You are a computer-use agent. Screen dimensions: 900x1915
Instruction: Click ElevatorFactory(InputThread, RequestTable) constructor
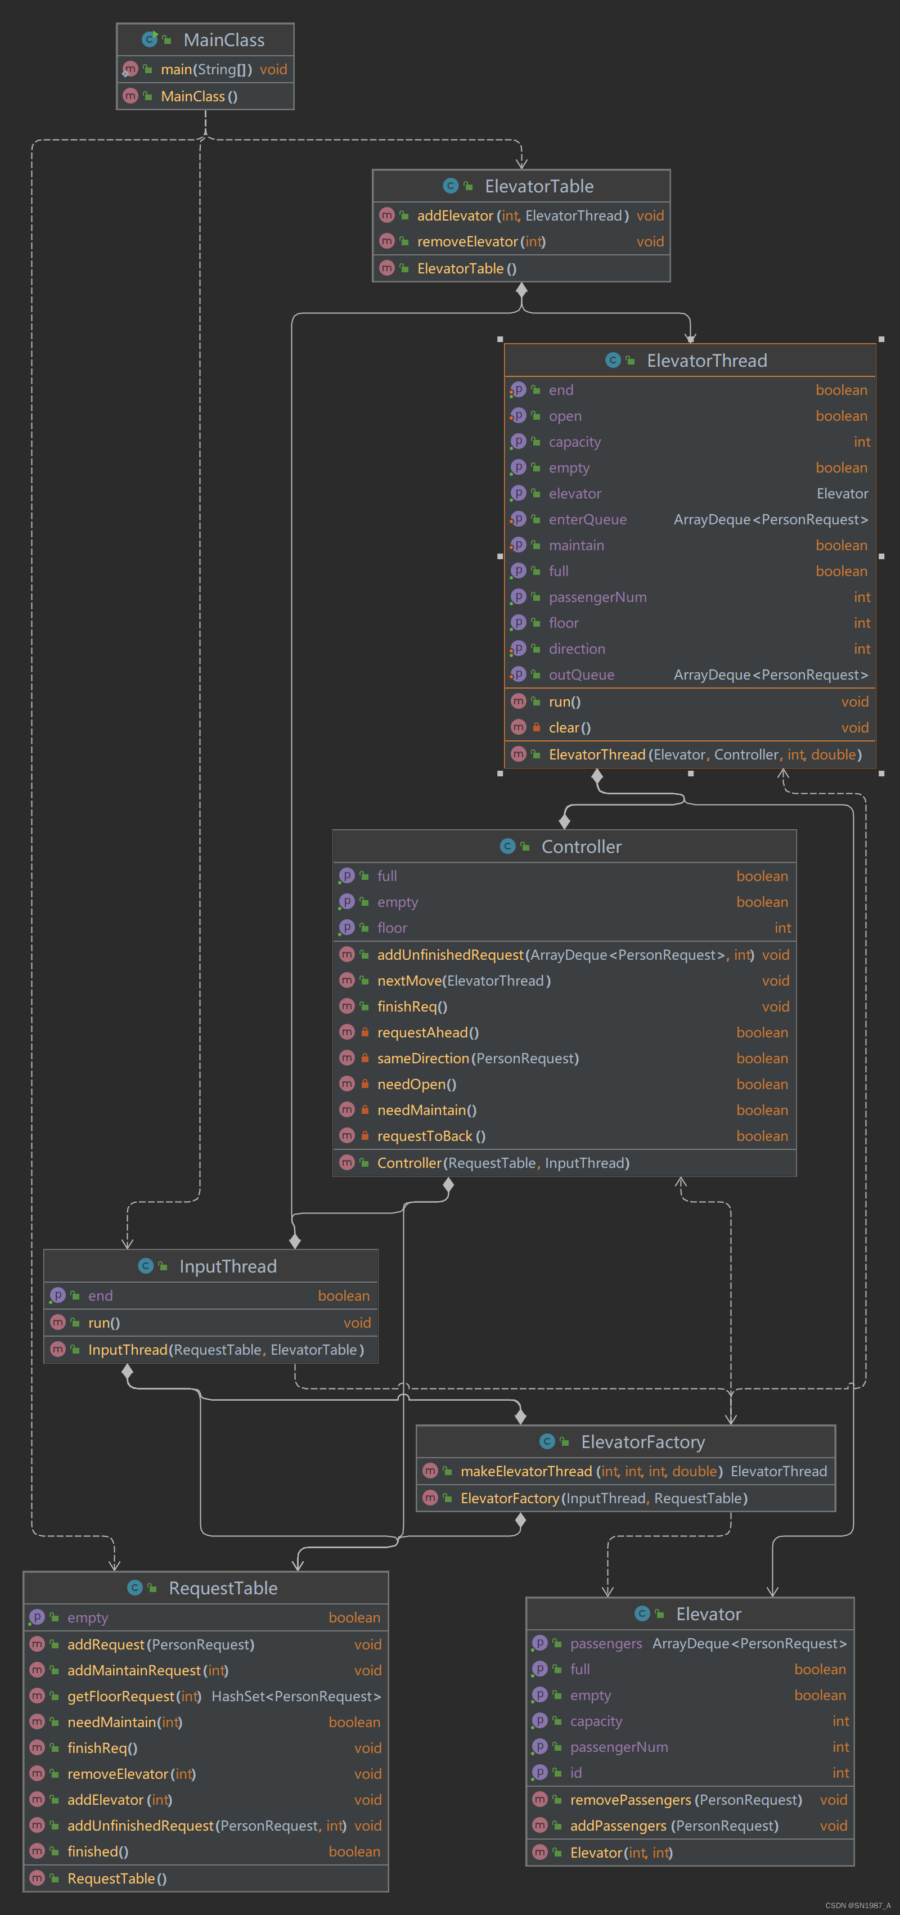(625, 1498)
